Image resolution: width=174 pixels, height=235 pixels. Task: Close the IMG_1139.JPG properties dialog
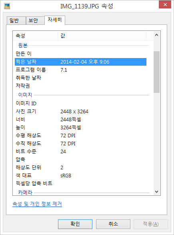pyautogui.click(x=165, y=5)
